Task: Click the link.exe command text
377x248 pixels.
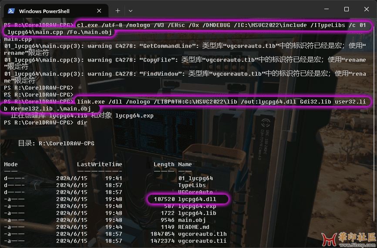Action: coord(185,105)
